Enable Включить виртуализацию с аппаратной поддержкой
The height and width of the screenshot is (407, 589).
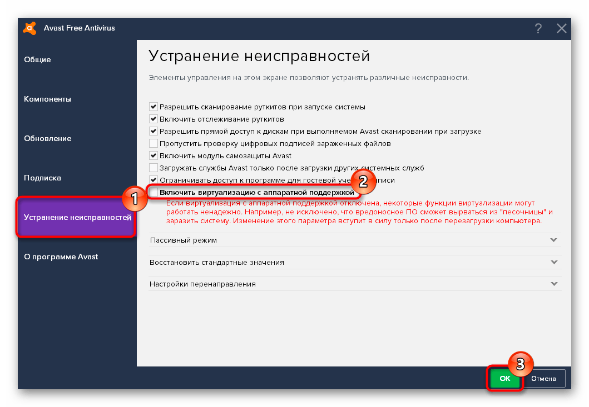(154, 193)
